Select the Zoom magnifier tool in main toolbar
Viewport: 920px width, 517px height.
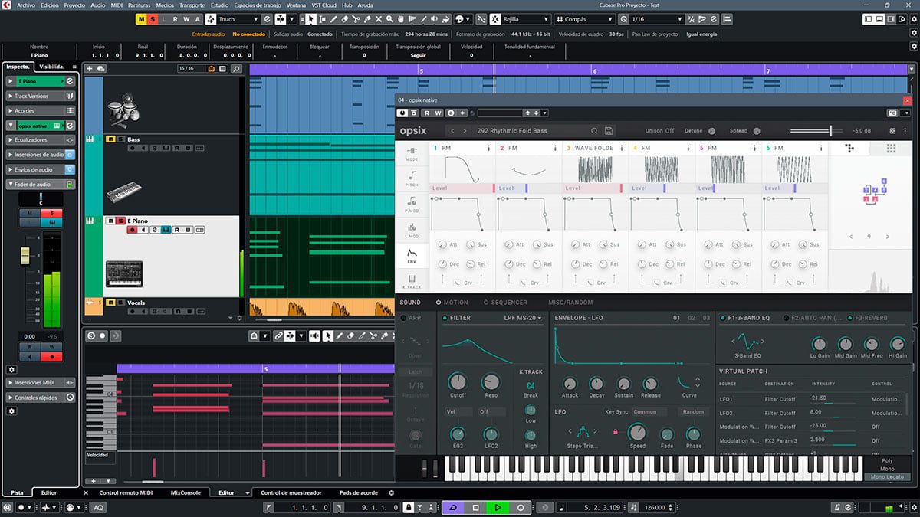(389, 19)
